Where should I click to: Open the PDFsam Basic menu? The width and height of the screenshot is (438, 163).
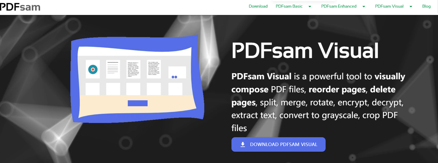289,6
